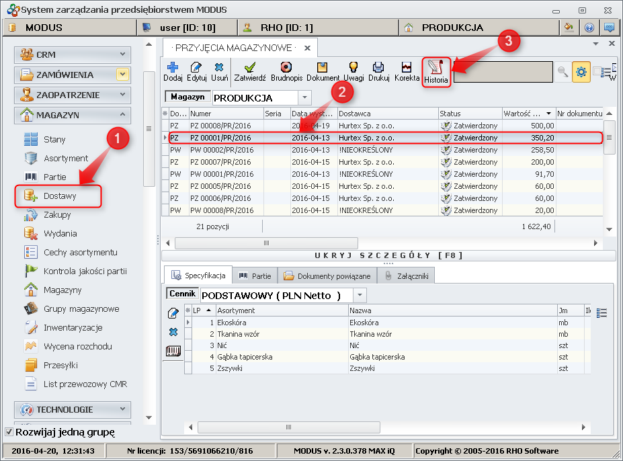Toggle the gear settings button beside search
623x461 pixels.
pos(581,72)
